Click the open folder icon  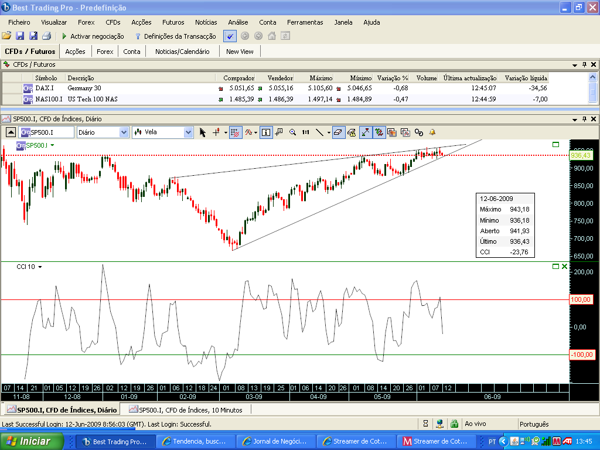pos(6,36)
